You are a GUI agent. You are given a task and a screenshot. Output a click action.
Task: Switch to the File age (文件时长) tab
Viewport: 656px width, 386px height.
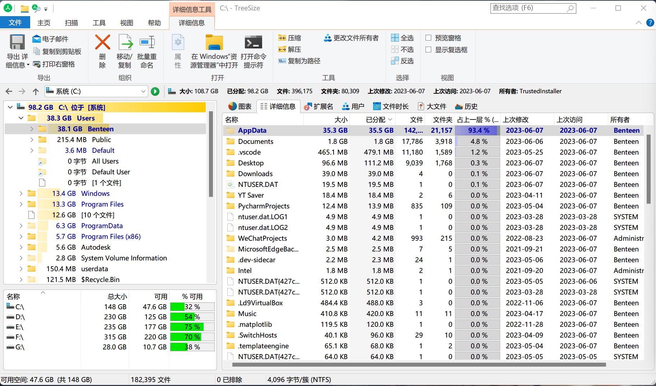click(x=391, y=106)
